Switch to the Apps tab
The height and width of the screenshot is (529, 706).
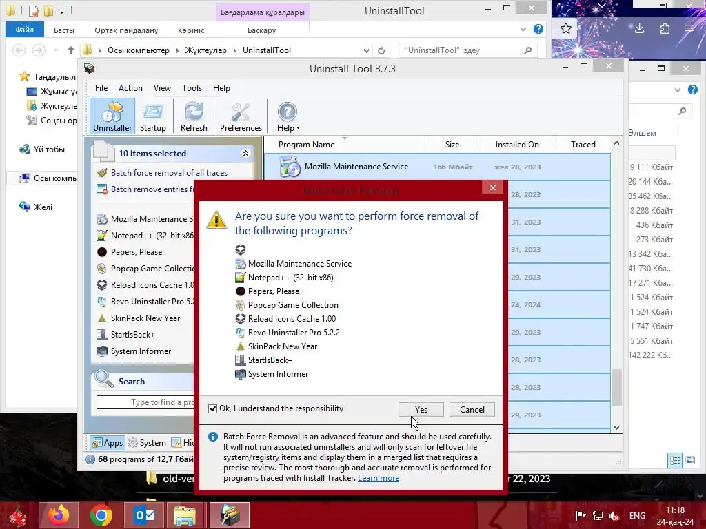click(107, 443)
